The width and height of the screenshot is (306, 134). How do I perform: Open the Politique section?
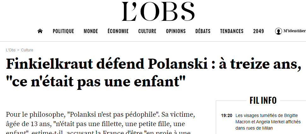[63, 31]
